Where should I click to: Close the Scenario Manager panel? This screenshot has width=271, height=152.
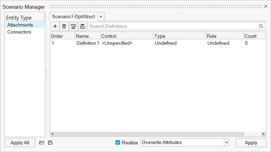pyautogui.click(x=266, y=6)
